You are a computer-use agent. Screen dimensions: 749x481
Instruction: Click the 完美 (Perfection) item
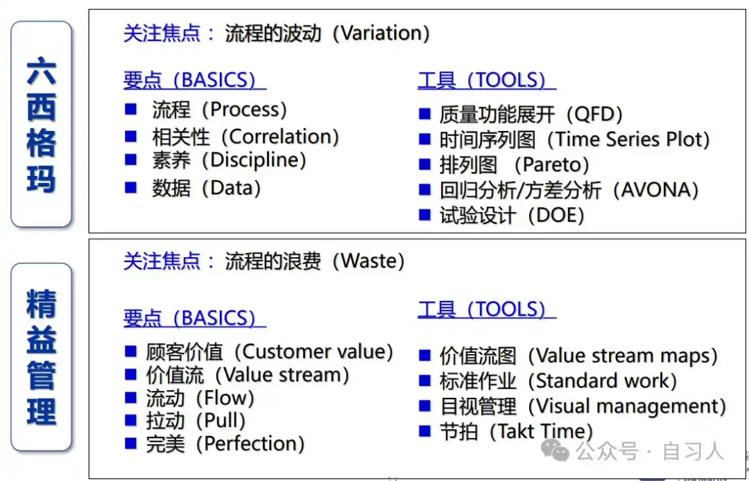coord(225,444)
